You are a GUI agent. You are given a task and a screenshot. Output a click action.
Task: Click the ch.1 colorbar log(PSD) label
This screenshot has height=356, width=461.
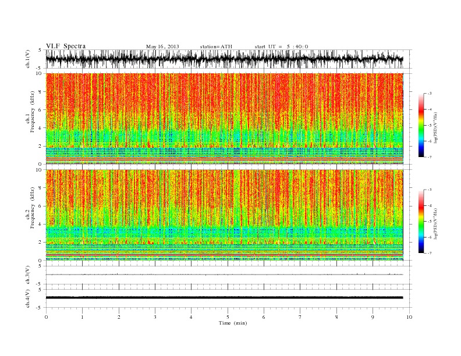[435, 127]
